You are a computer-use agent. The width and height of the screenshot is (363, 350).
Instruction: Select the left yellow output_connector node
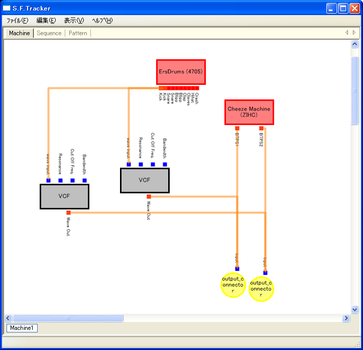pyautogui.click(x=232, y=285)
